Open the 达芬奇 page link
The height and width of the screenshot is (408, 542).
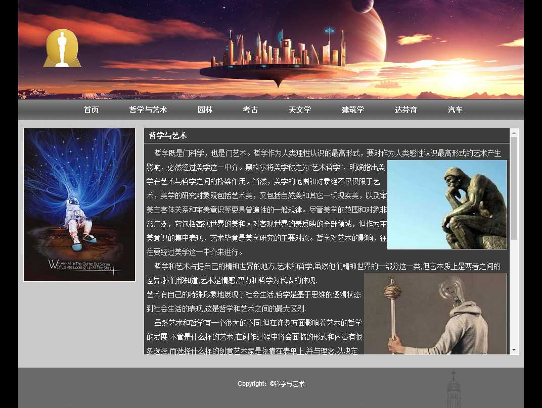[405, 110]
